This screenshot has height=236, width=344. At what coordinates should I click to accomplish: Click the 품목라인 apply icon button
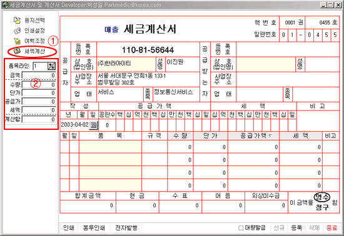tap(51, 66)
